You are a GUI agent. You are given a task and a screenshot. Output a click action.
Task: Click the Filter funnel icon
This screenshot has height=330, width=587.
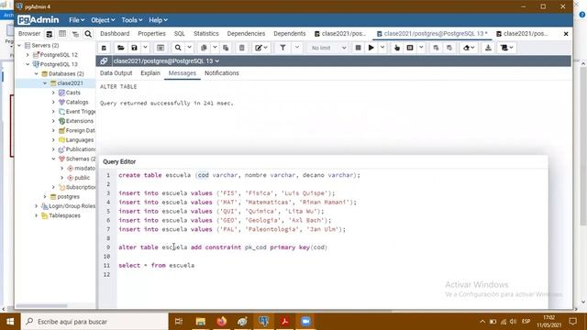(282, 48)
